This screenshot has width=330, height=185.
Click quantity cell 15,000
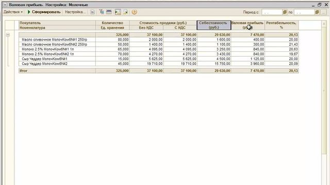pyautogui.click(x=112, y=59)
